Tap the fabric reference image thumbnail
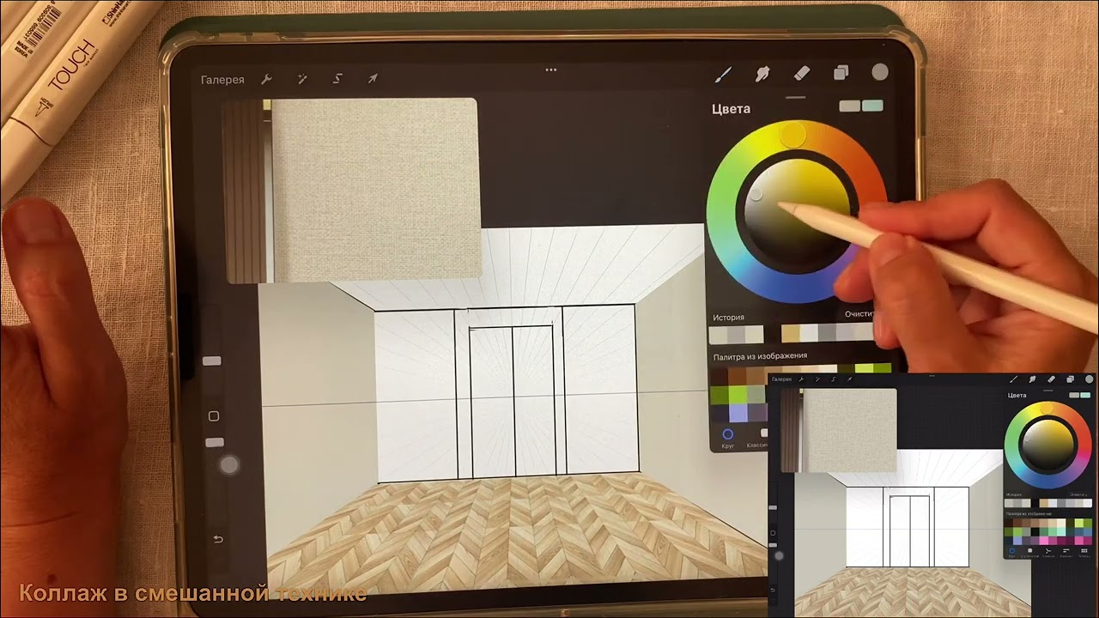The width and height of the screenshot is (1099, 618). 351,191
